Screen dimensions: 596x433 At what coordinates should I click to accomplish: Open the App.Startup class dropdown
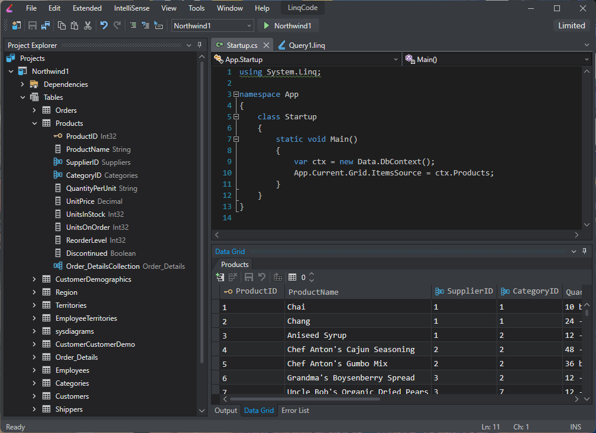[x=306, y=60]
